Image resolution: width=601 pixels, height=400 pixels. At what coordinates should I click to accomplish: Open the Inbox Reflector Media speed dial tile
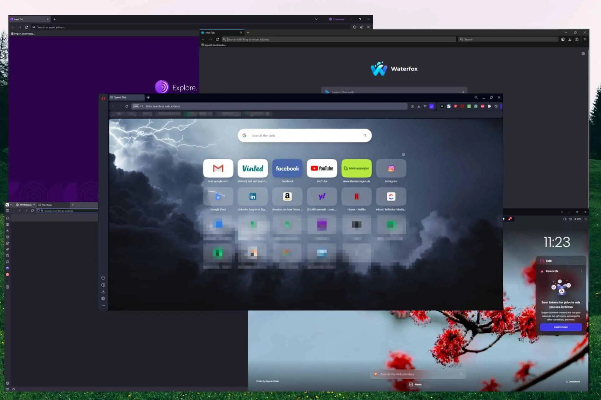(391, 197)
